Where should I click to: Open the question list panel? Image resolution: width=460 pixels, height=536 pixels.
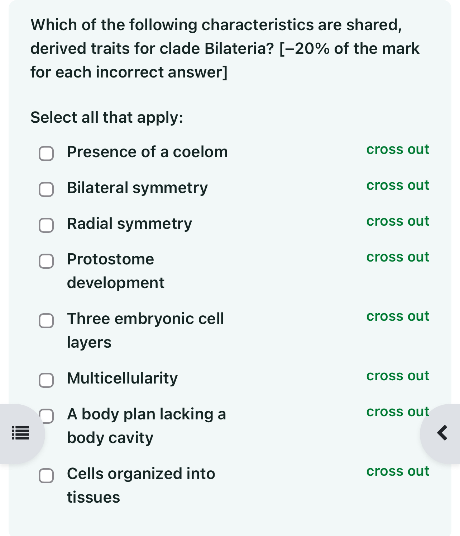click(x=20, y=433)
